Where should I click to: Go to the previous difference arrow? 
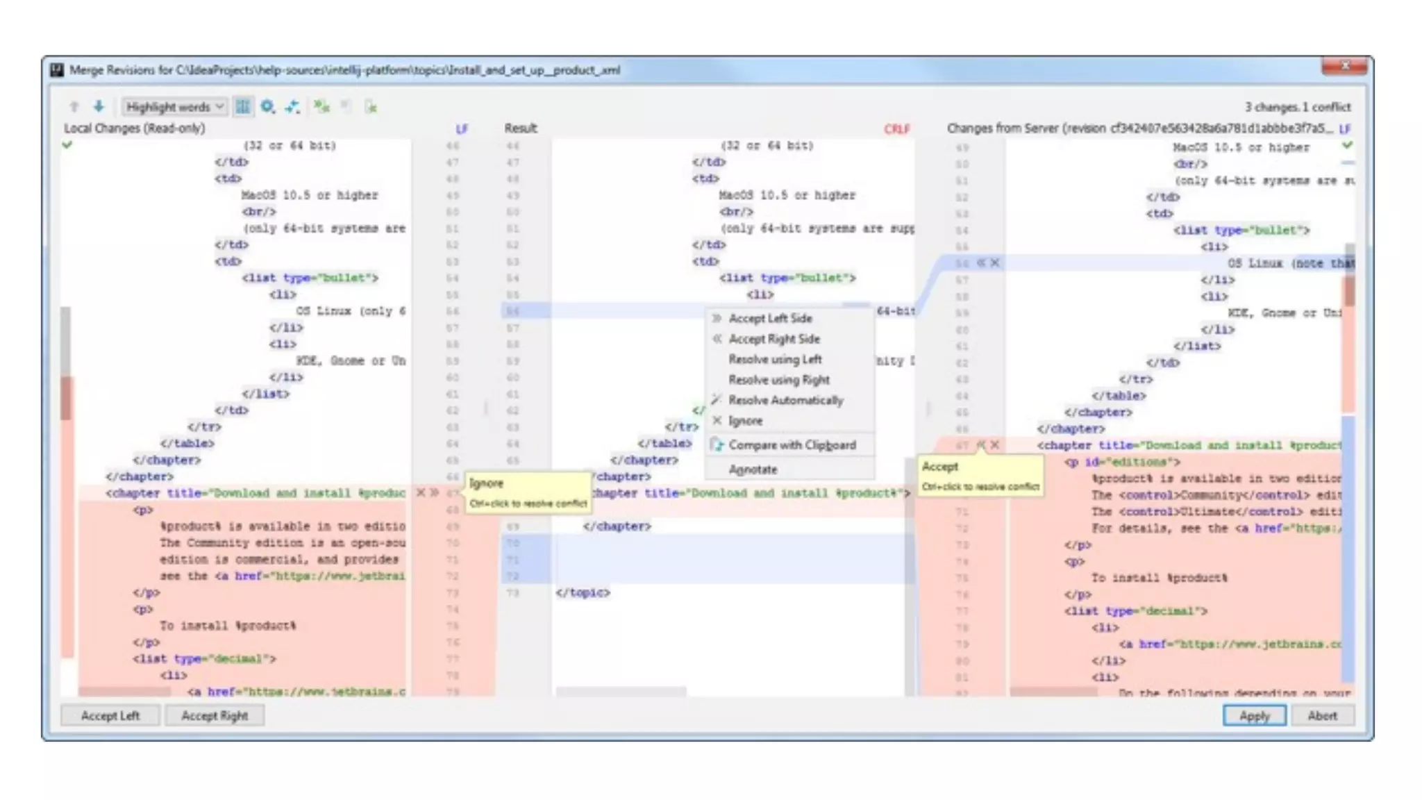tap(74, 106)
